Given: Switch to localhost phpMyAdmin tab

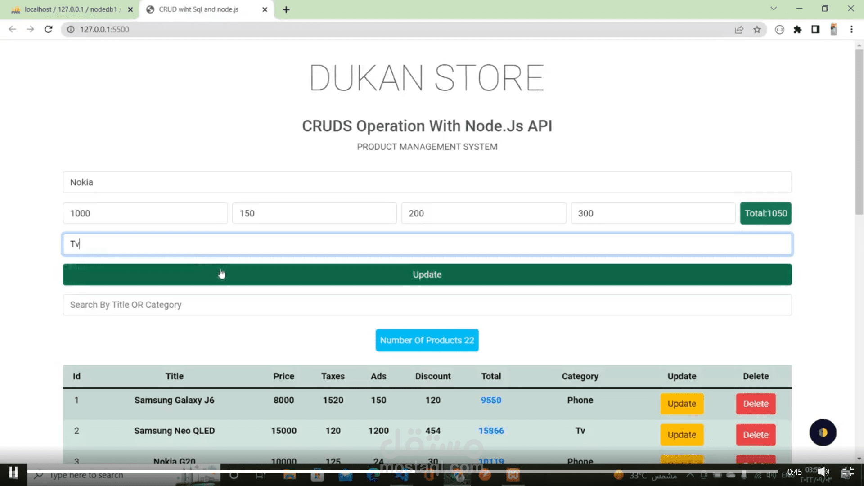Looking at the screenshot, I should (72, 9).
